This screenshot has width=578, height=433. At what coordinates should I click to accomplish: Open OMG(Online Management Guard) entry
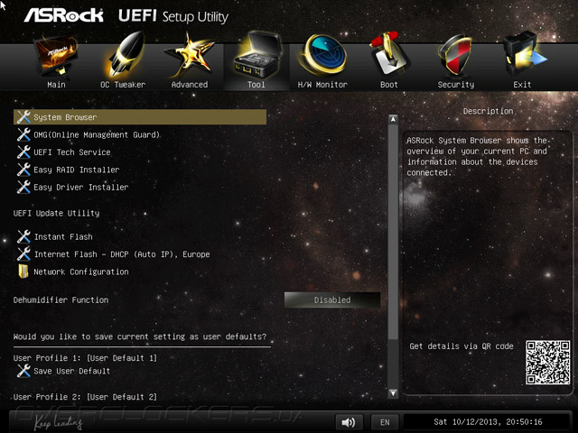(97, 134)
